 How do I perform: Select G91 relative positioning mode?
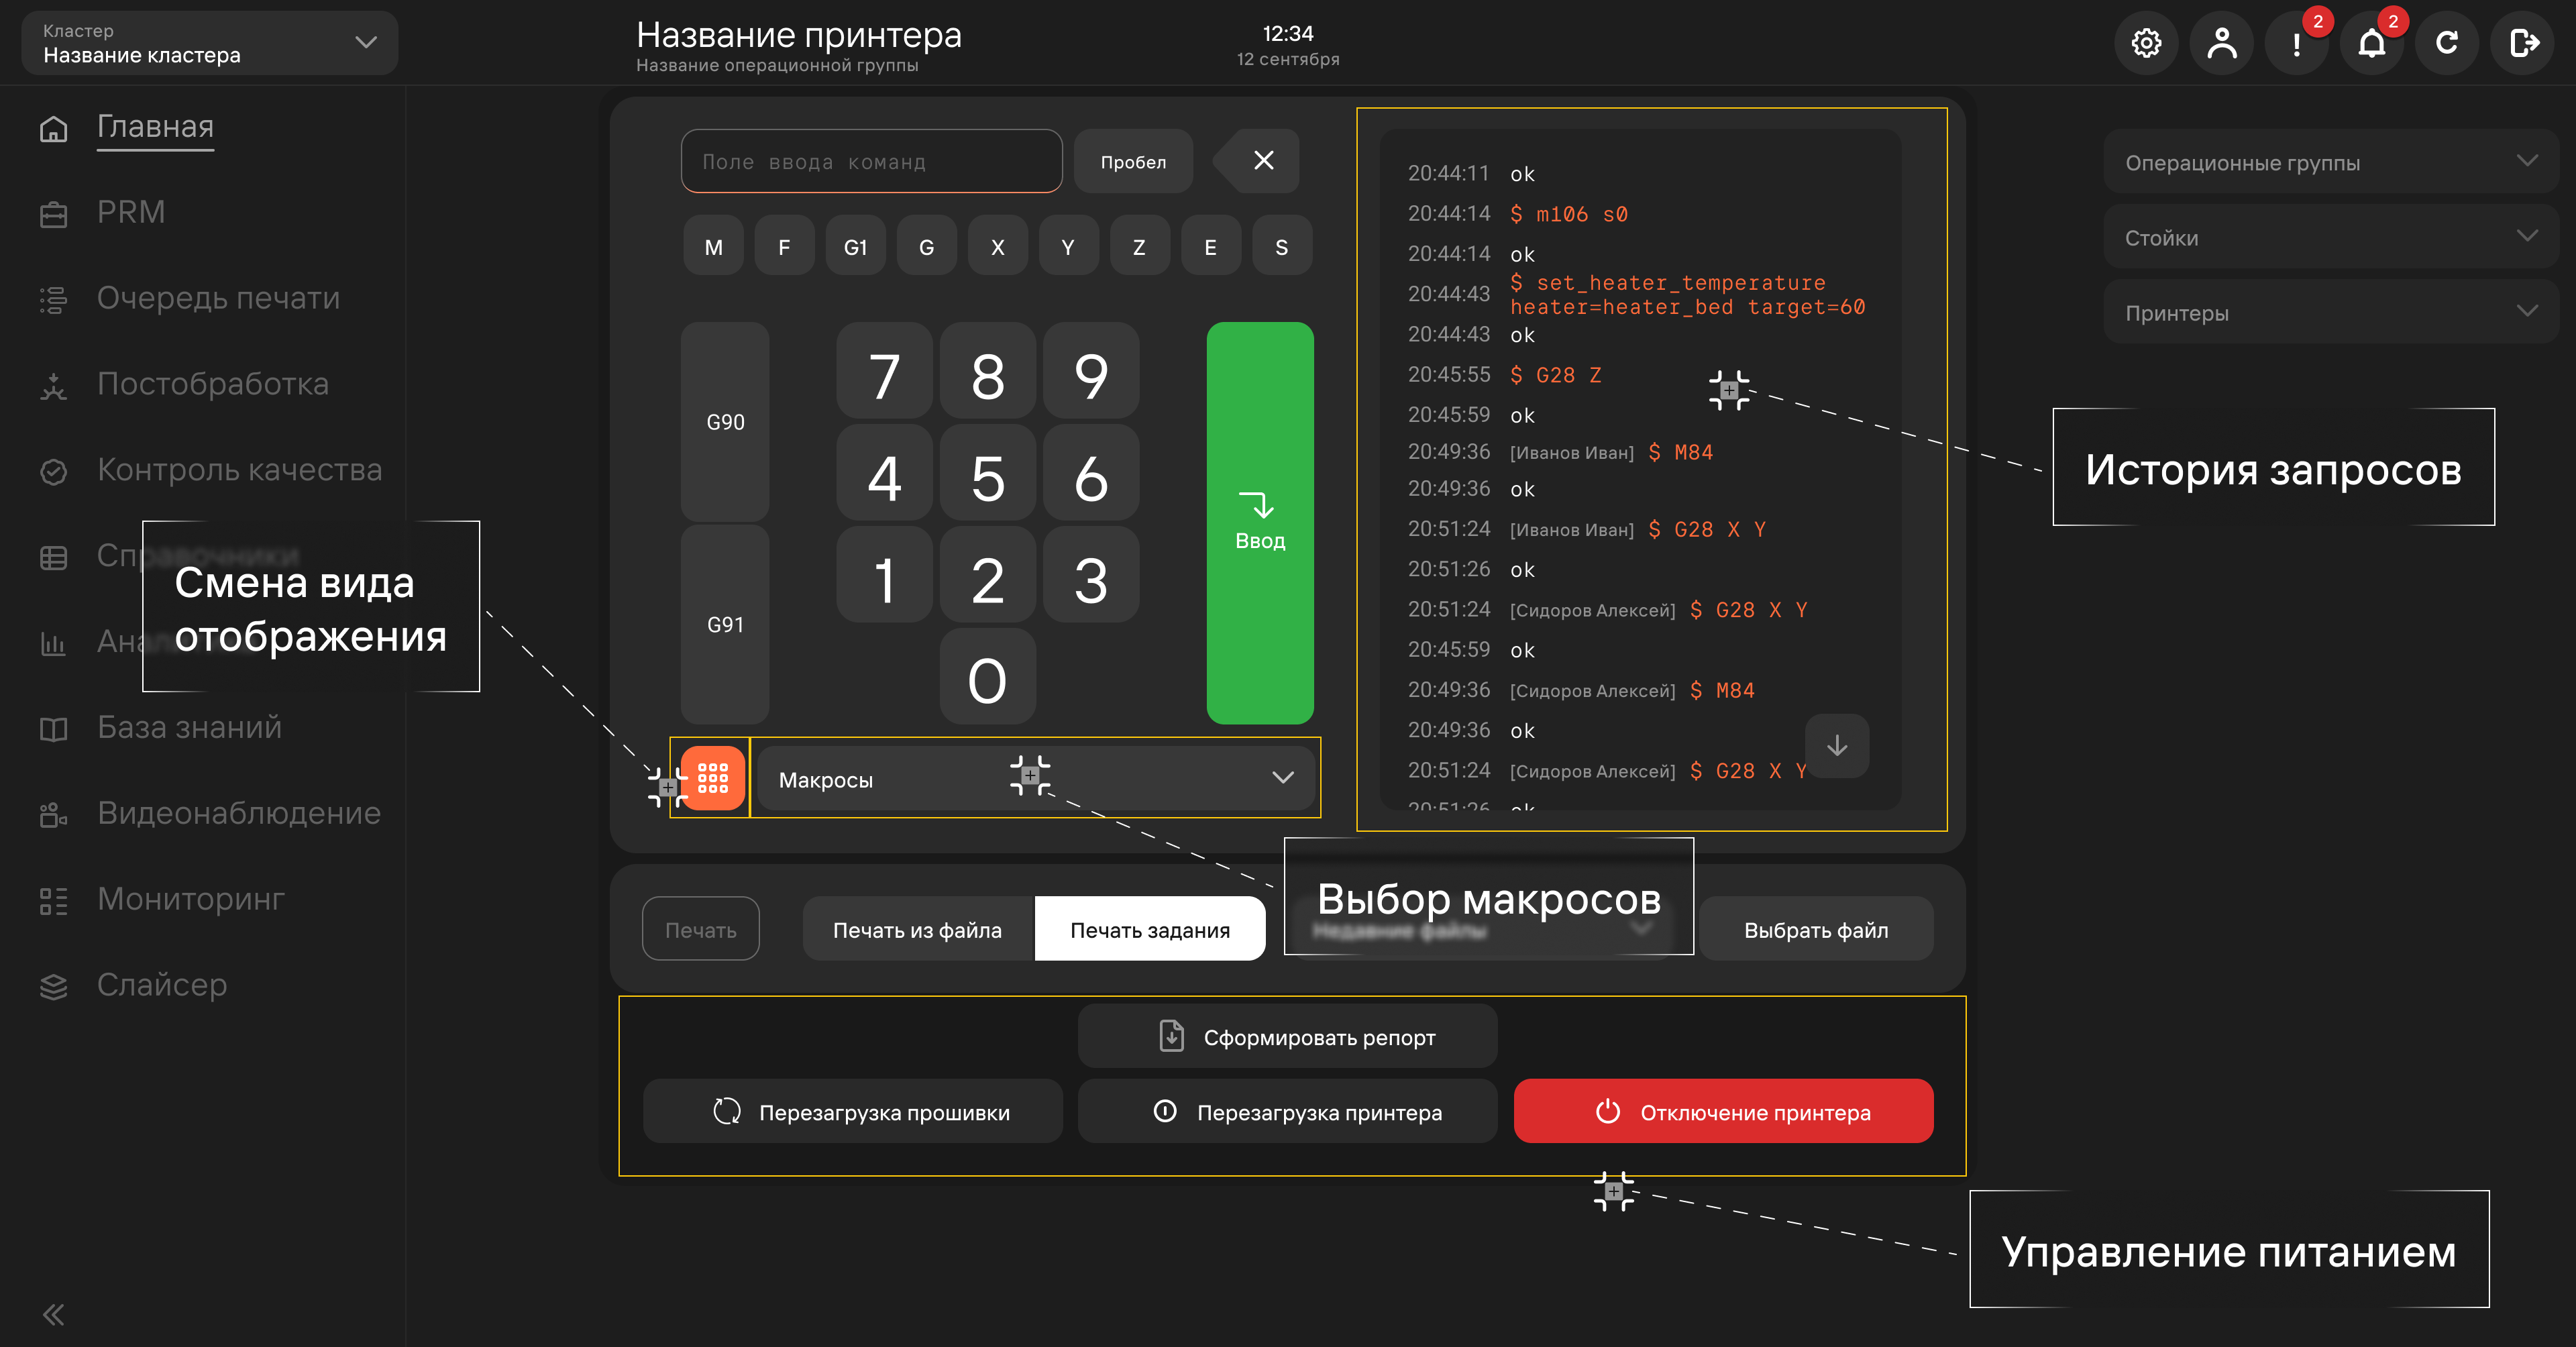click(x=725, y=624)
